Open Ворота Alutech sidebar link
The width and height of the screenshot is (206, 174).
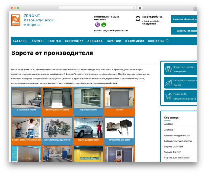coord(173,152)
